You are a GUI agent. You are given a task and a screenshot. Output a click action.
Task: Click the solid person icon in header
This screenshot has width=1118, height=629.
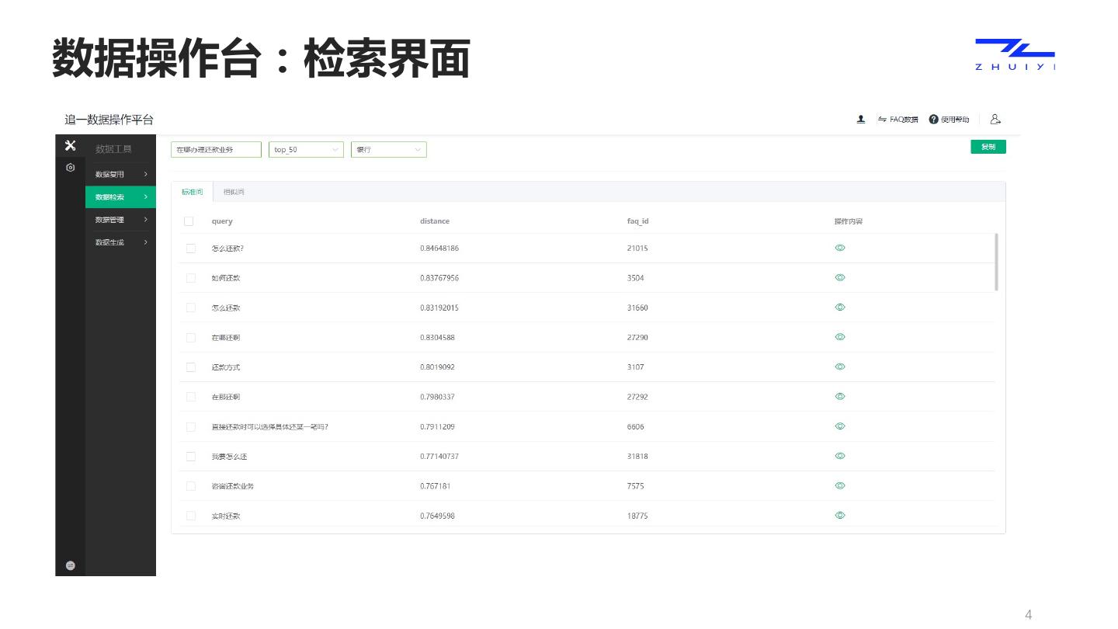tap(861, 120)
